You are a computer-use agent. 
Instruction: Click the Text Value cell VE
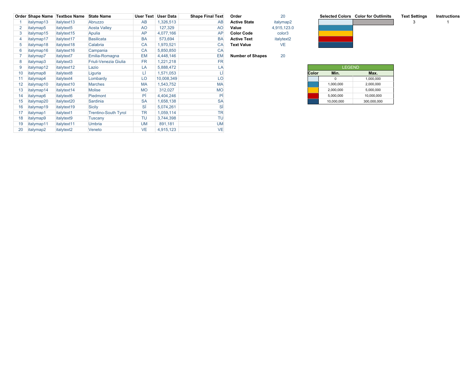tap(283, 45)
